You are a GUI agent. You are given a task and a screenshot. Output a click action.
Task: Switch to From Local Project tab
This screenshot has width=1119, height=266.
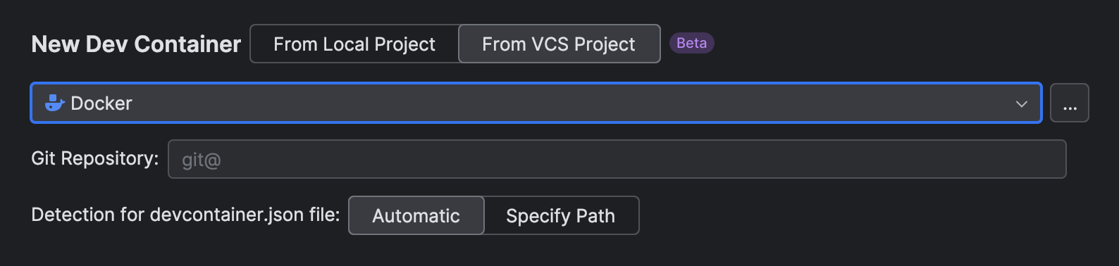(x=354, y=44)
